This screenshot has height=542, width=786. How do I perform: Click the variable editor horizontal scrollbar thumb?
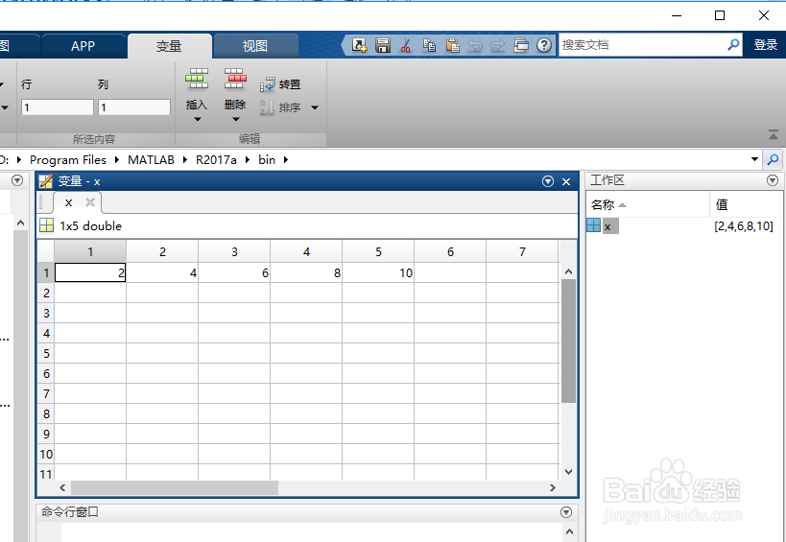coord(175,487)
